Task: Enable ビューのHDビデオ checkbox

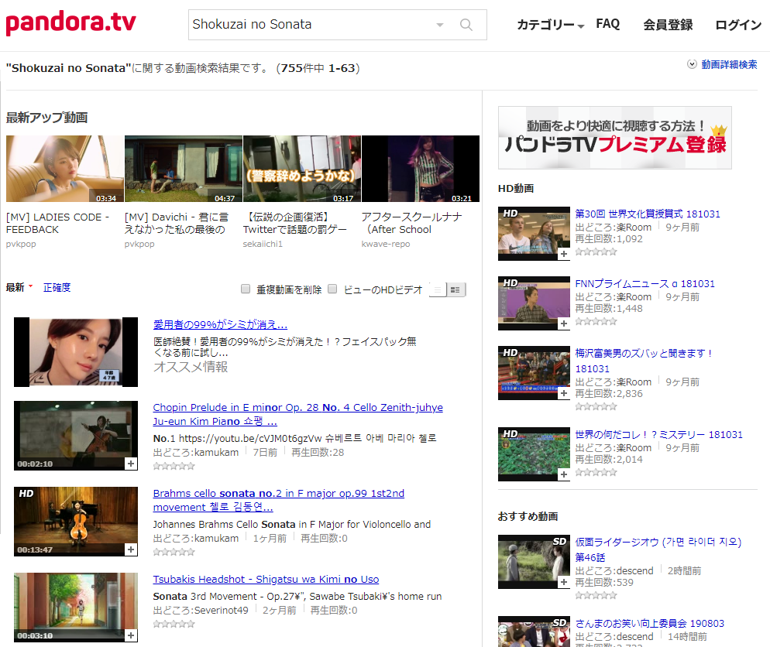Action: [x=332, y=289]
